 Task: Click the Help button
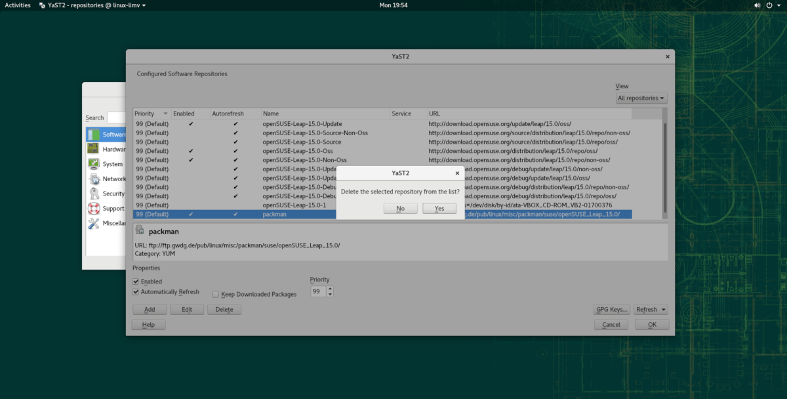pyautogui.click(x=148, y=325)
